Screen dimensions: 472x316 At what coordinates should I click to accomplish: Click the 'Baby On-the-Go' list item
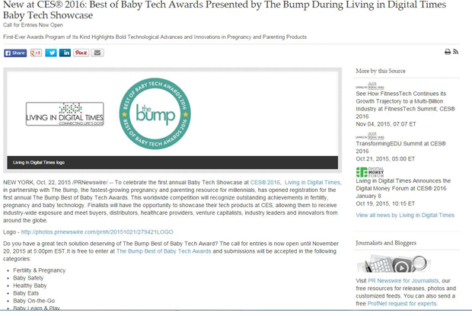34,301
